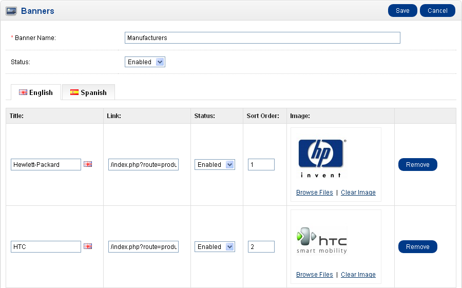Remove the Hewlett-Packard banner row

418,164
